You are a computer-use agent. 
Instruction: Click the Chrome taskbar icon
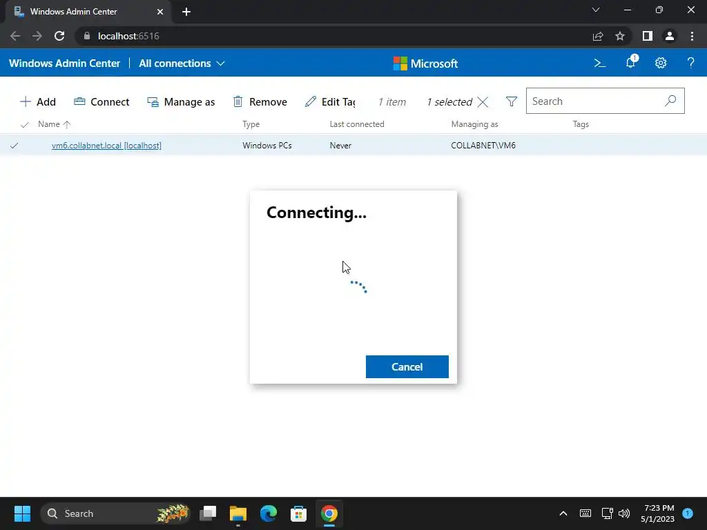tap(329, 513)
